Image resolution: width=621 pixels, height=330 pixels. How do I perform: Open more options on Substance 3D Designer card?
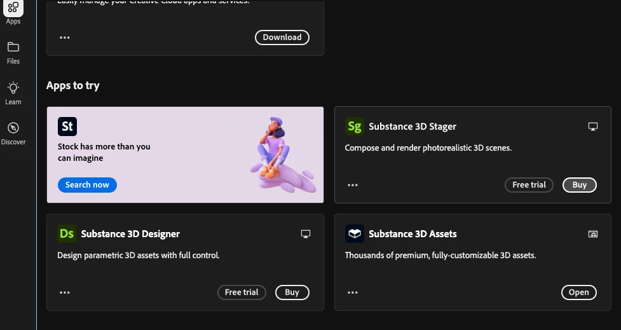tap(65, 292)
